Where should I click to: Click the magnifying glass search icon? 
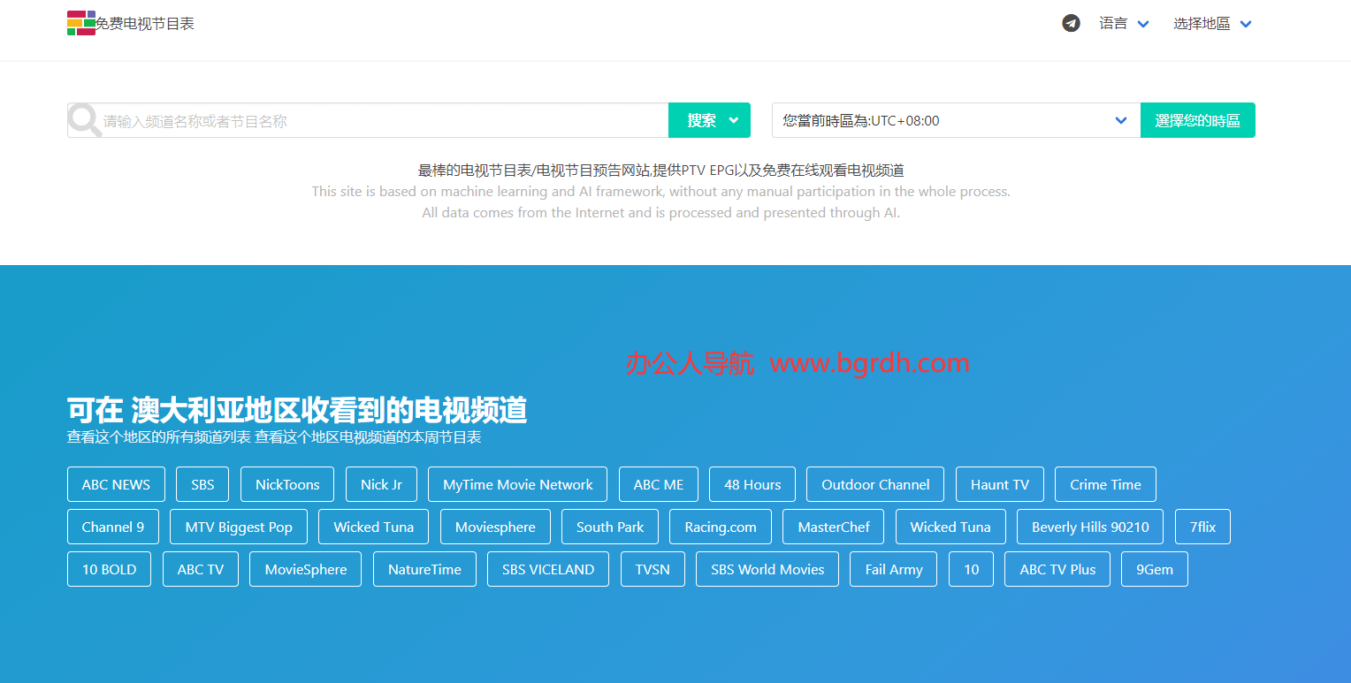pyautogui.click(x=85, y=121)
